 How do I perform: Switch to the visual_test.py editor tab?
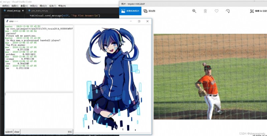point(13,11)
